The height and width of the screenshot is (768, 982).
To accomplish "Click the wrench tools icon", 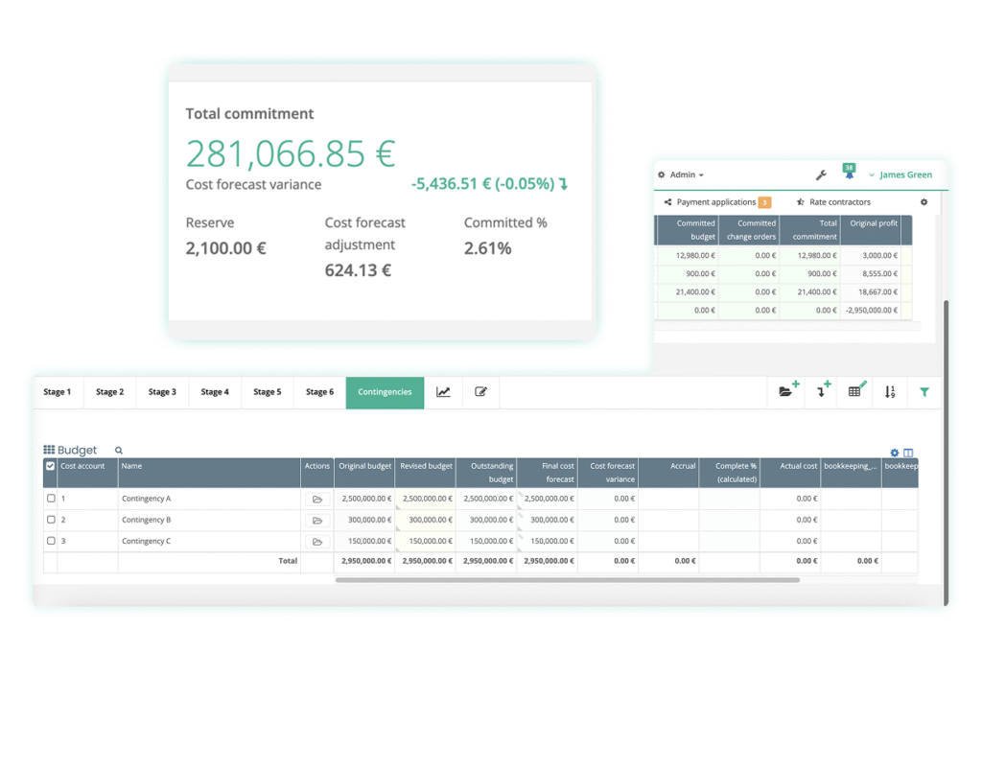I will click(821, 175).
